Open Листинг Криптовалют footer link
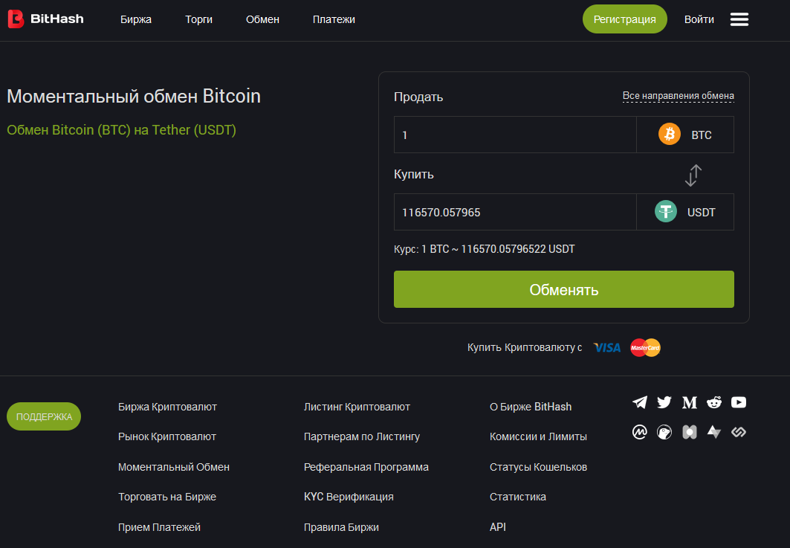Image resolution: width=790 pixels, height=548 pixels. point(357,407)
